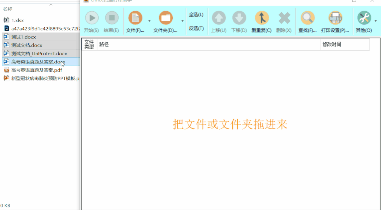
Task: Click the 其他 tools wrench icon
Action: [x=364, y=18]
